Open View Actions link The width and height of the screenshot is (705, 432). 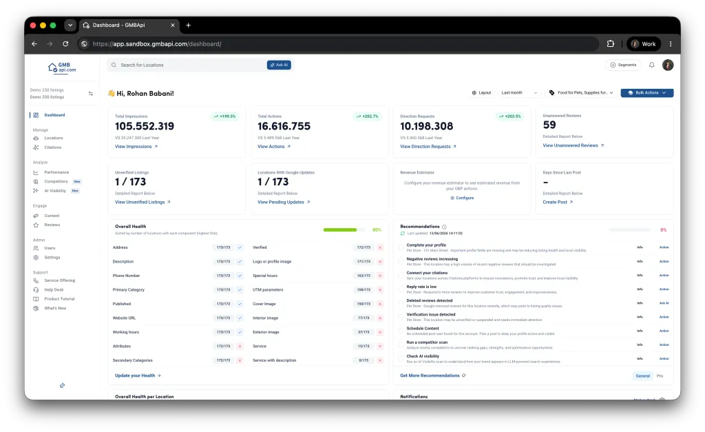coord(274,147)
